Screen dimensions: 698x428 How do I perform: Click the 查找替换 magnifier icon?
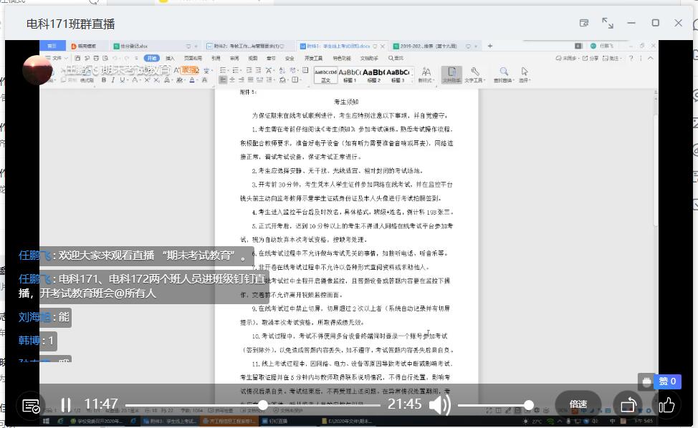click(504, 74)
